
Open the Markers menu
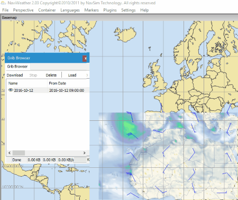(91, 10)
